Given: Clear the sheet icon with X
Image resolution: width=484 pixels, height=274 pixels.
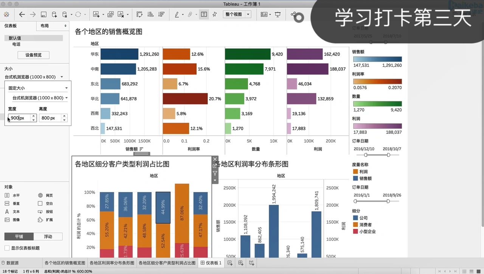Looking at the screenshot, I should click(121, 14).
